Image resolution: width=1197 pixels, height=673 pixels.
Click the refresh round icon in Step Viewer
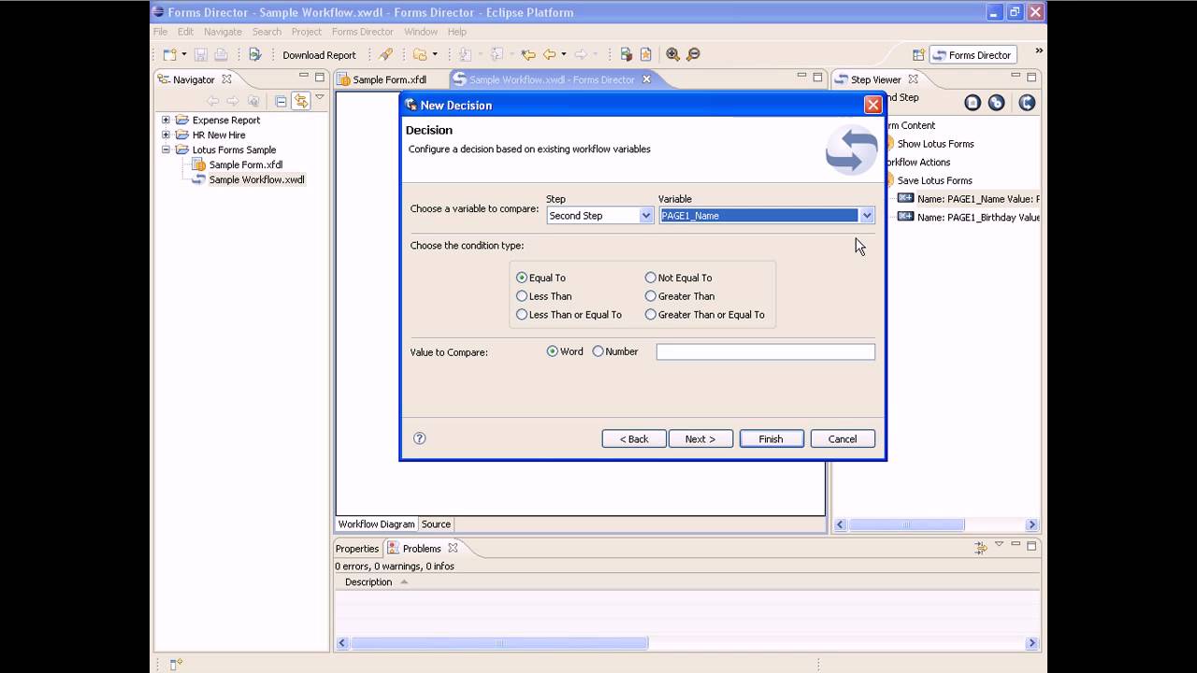point(1027,103)
